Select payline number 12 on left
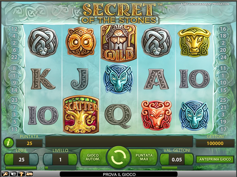Viewport: 237px width, 177px height. pos(14,29)
